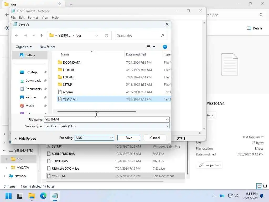Click the search magnifier in Save As
The width and height of the screenshot is (269, 202).
pyautogui.click(x=162, y=36)
